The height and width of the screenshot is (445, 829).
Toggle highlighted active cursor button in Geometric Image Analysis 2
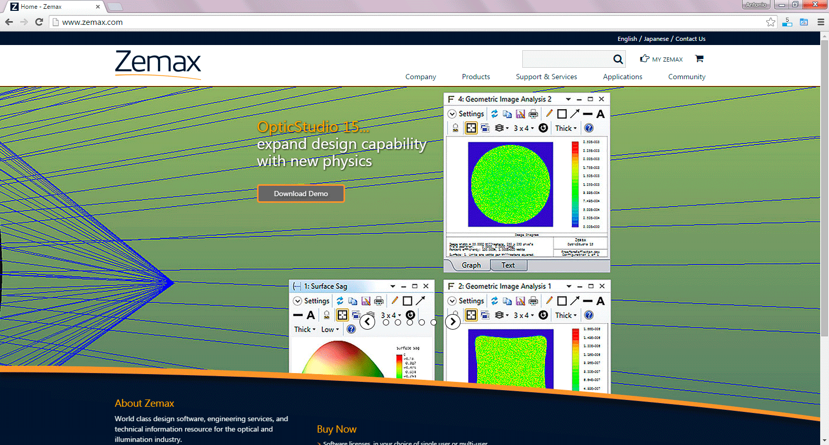[471, 128]
